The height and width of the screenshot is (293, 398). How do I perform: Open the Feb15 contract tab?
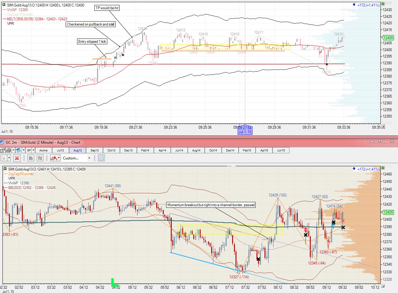[x=247, y=150]
